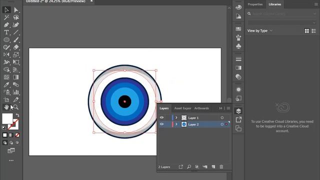Viewport: 320px width, 180px height.
Task: Open View by Type dropdown
Action: (260, 31)
